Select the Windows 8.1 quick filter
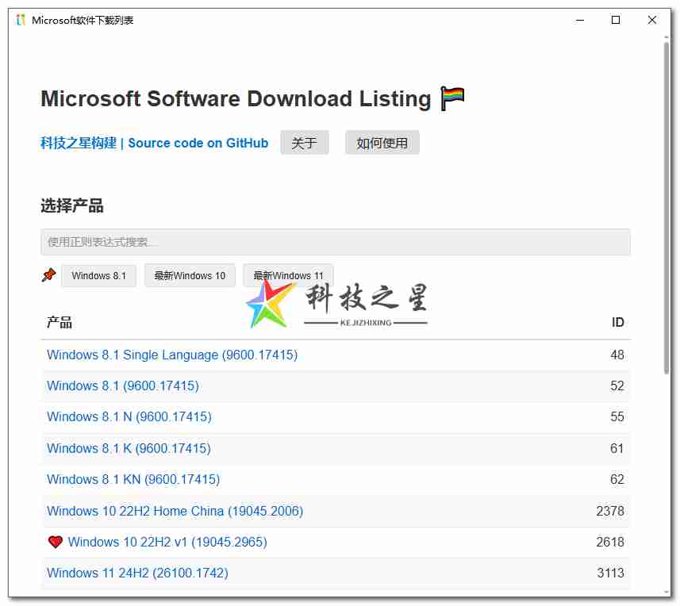 tap(98, 275)
